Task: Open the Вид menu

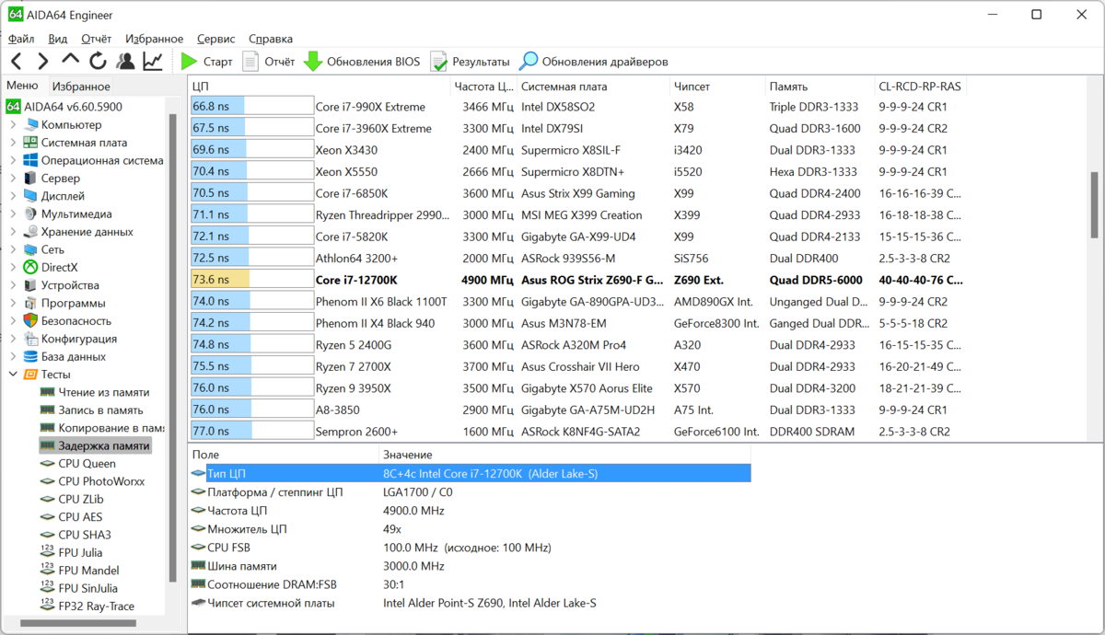Action: [x=58, y=39]
